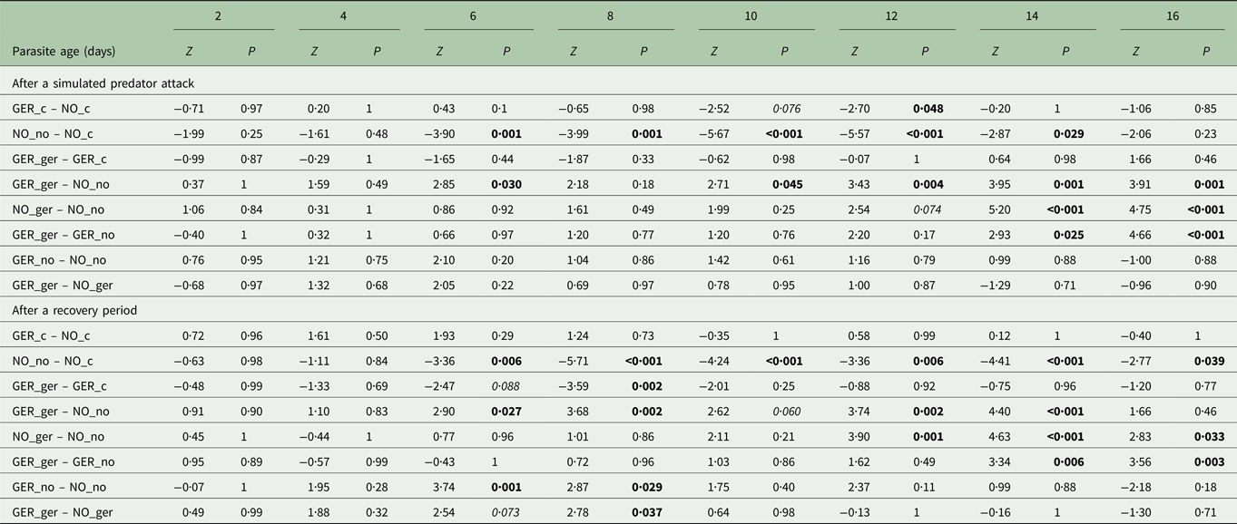Select the italic P value 0·088
Screen dimensions: 1237x524
click(506, 387)
